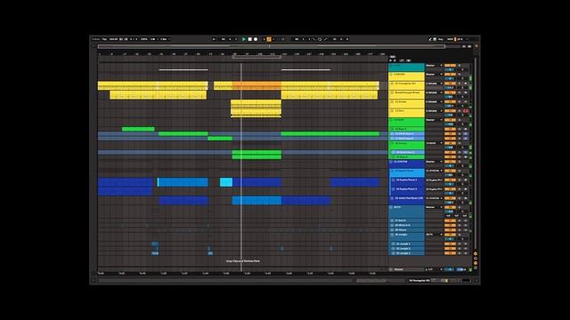Select the short green clip in Bass A lane

[138, 129]
